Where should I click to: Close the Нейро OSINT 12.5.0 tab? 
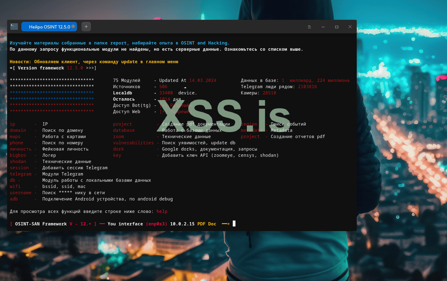(x=73, y=27)
